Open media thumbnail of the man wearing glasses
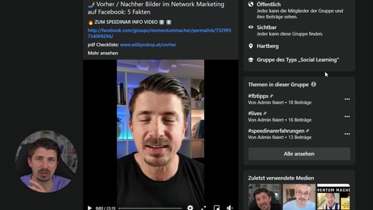 pyautogui.click(x=299, y=197)
